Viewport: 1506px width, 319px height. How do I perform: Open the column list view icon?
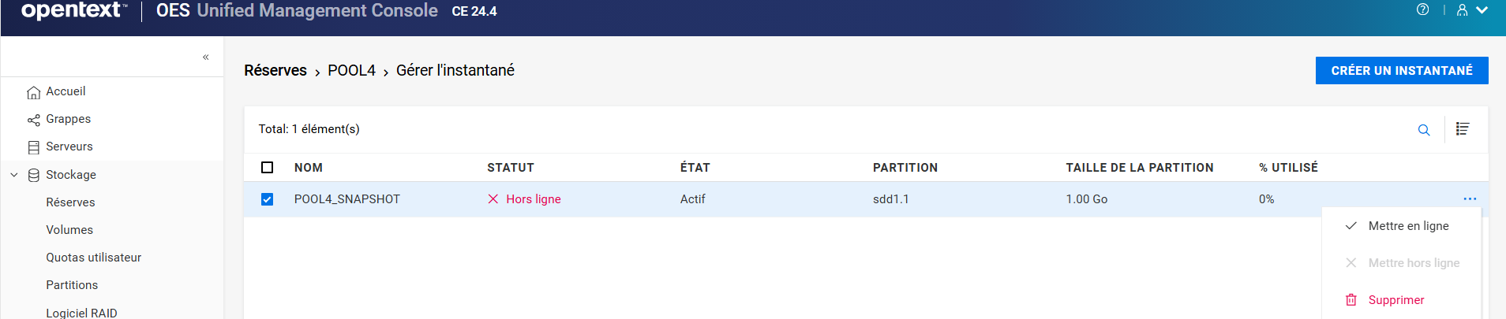pyautogui.click(x=1463, y=129)
